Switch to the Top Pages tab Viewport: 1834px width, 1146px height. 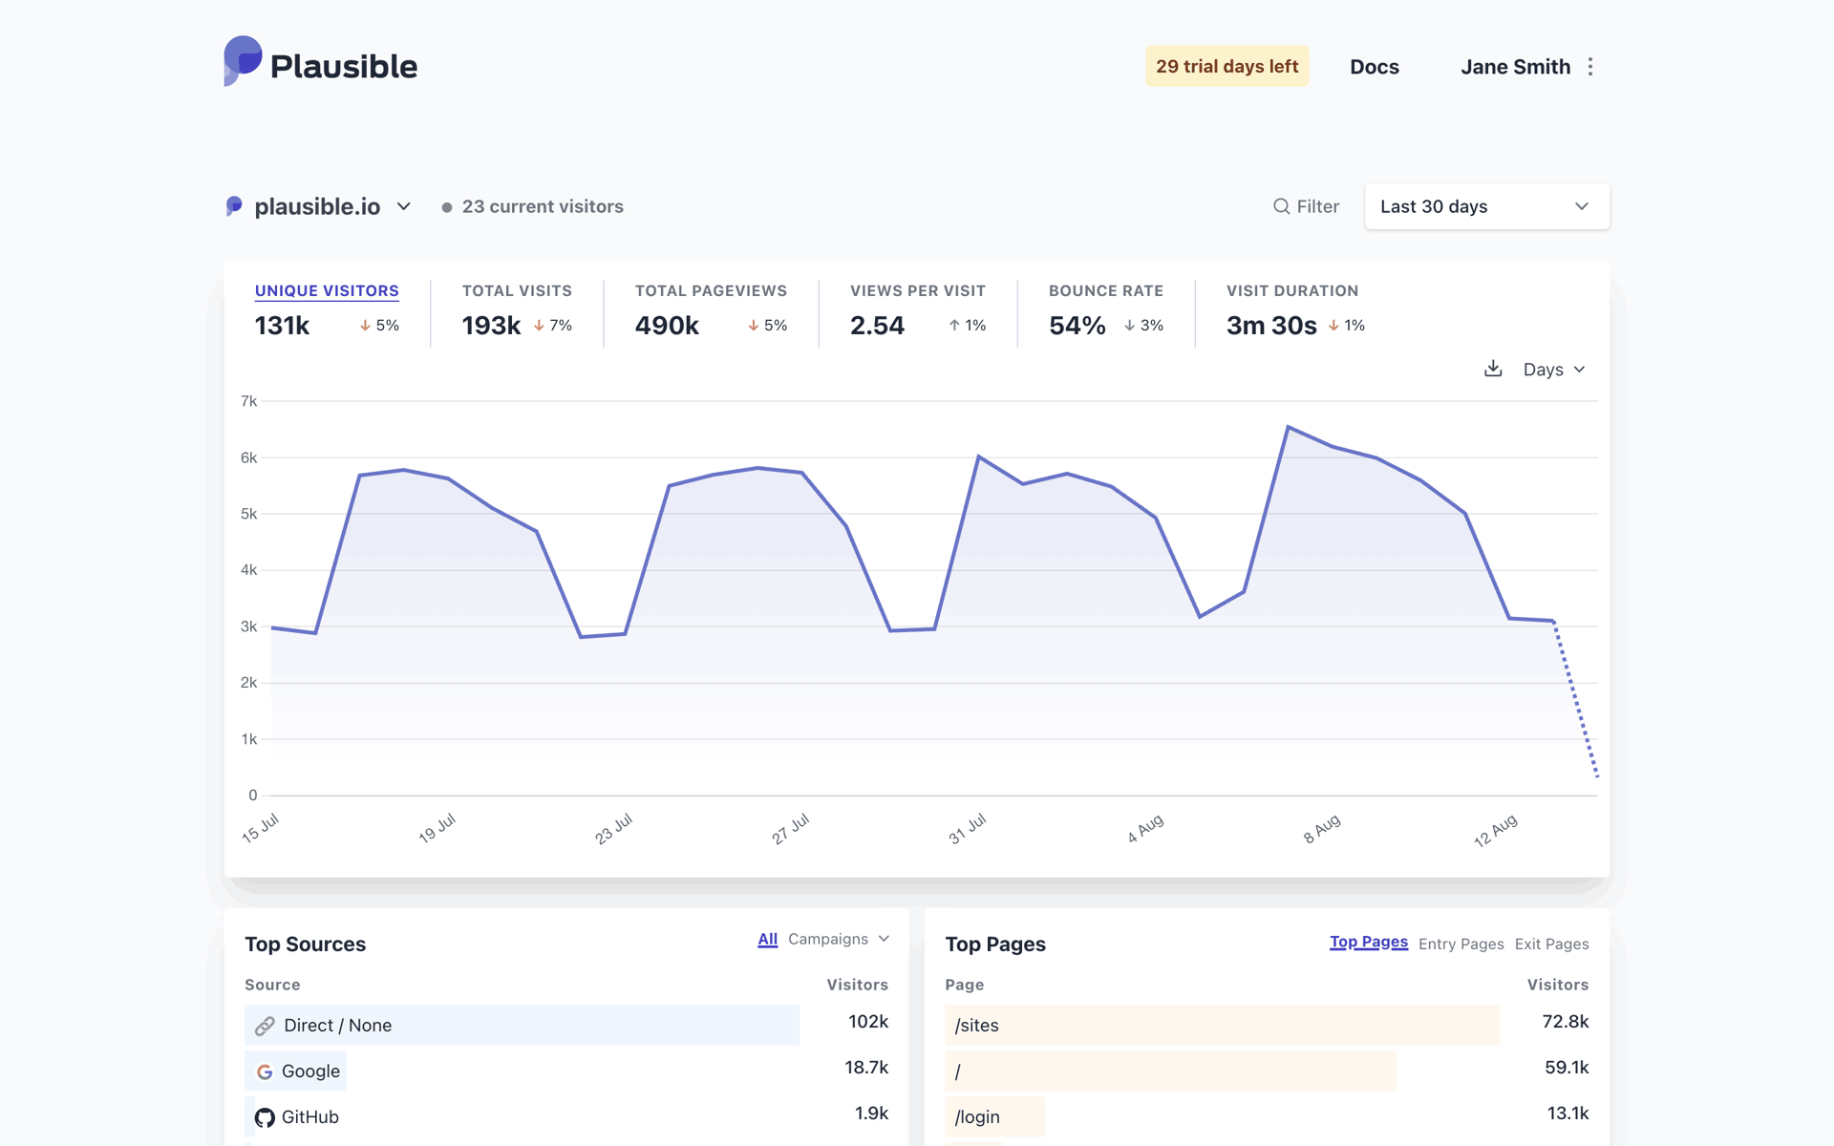pos(1368,943)
